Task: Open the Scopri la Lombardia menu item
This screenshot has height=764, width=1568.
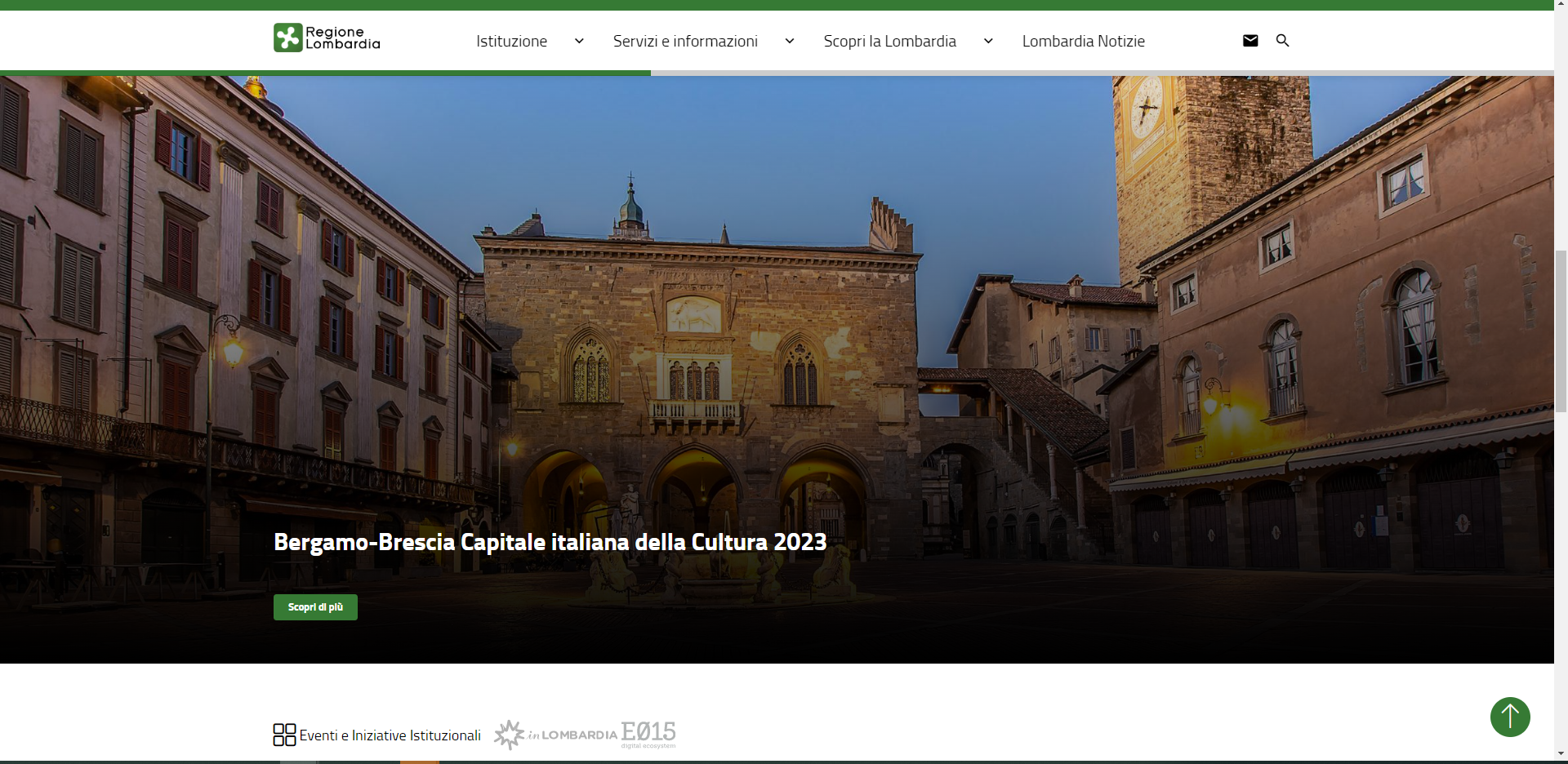Action: (x=889, y=41)
